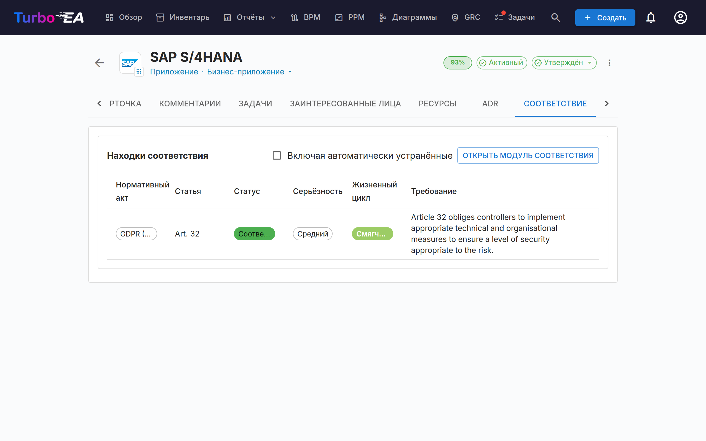
Task: Open the BPM menu item
Action: coord(306,17)
